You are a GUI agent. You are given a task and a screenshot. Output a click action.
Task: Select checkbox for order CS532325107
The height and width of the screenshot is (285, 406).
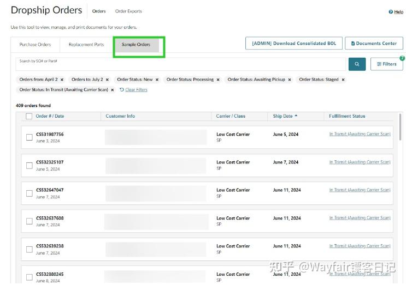(x=30, y=166)
